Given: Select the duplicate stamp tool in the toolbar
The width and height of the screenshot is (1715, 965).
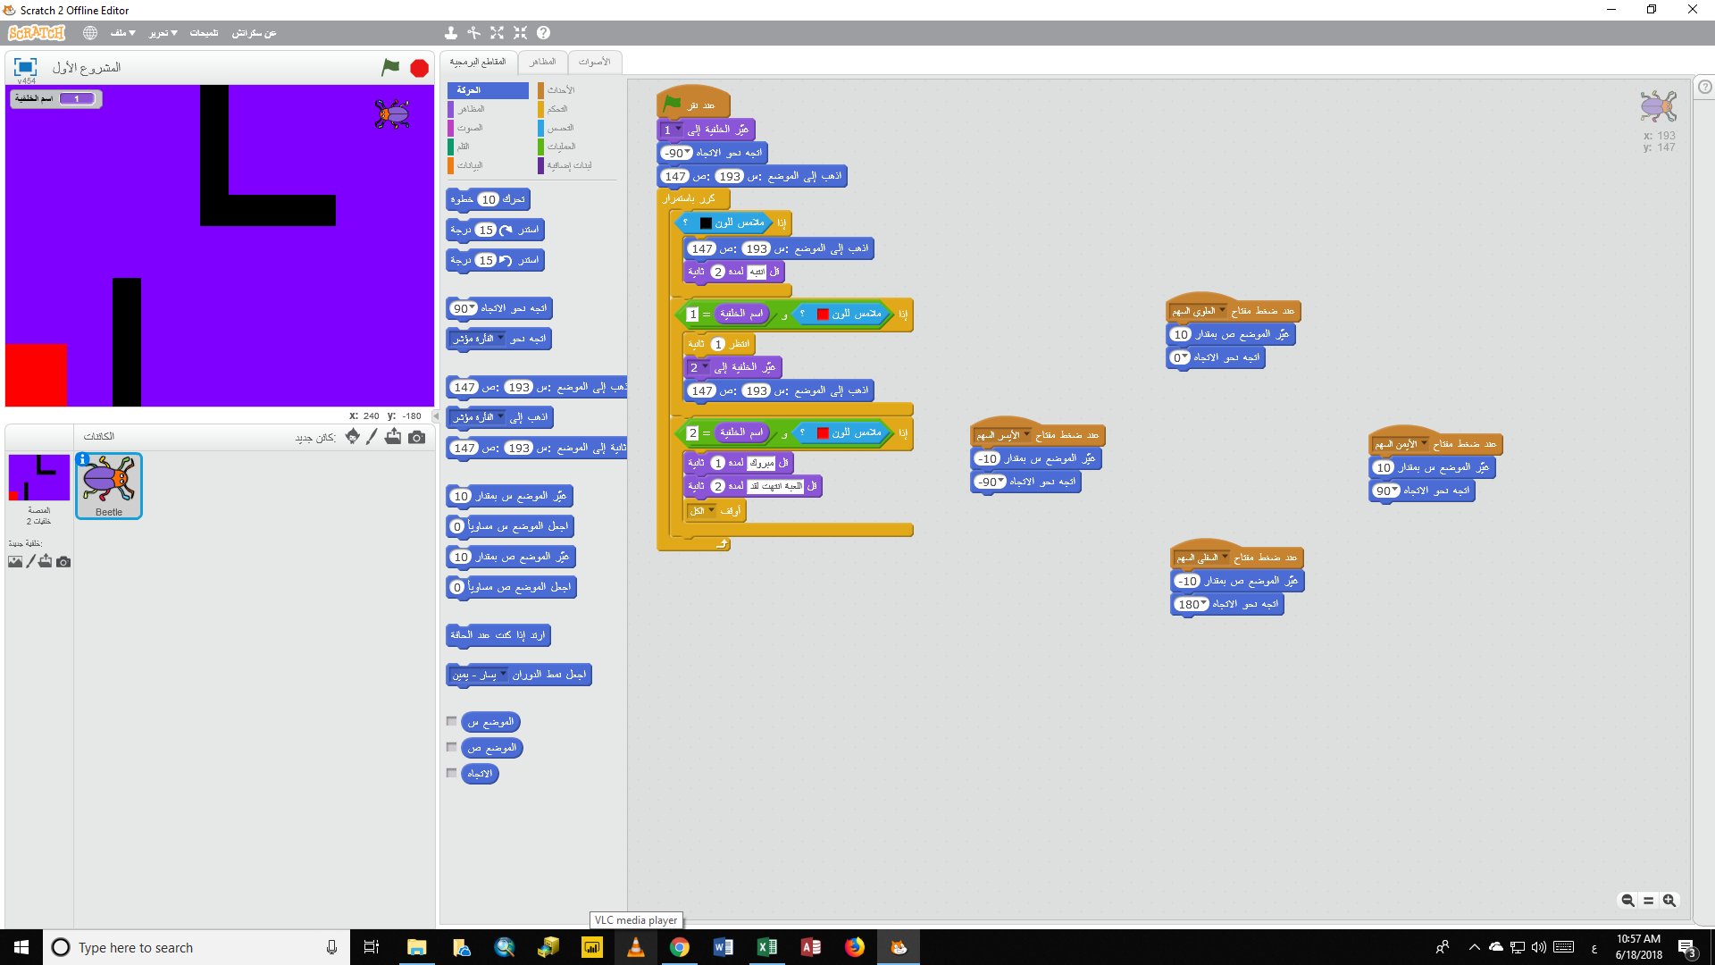Looking at the screenshot, I should (x=450, y=33).
